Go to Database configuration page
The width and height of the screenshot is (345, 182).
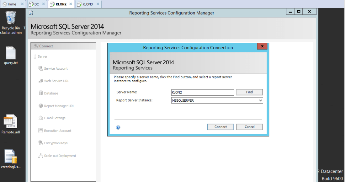pyautogui.click(x=51, y=93)
